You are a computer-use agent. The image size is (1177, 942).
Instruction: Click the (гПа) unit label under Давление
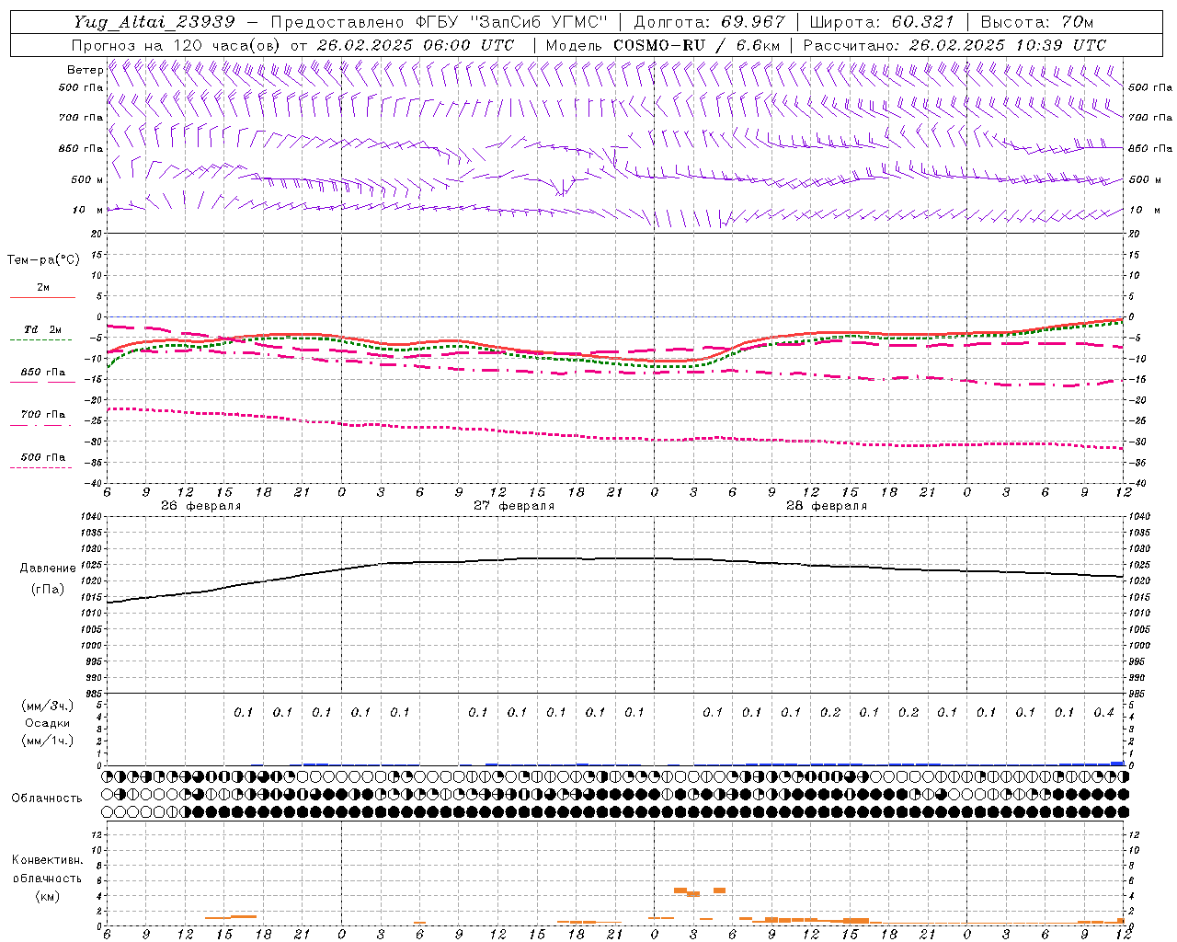coord(48,590)
